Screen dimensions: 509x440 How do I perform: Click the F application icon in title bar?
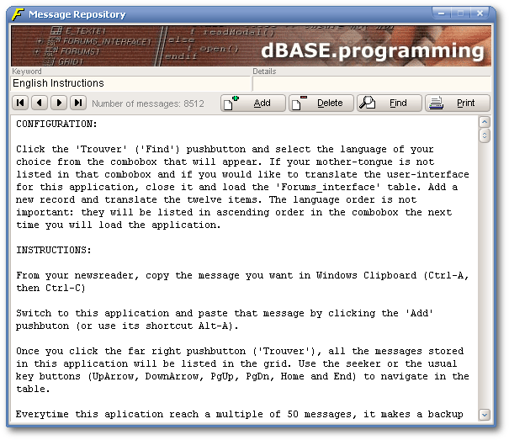[17, 14]
